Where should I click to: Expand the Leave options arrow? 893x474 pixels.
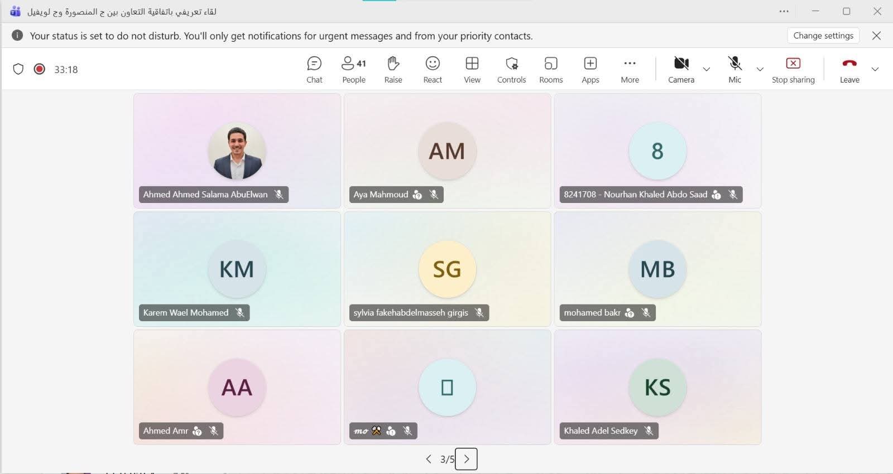[x=875, y=69]
